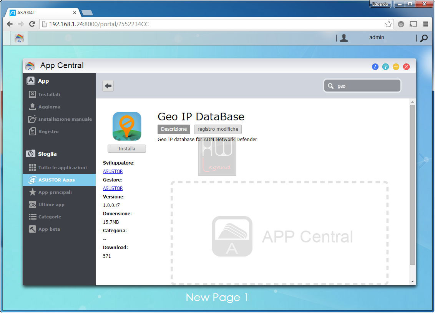The height and width of the screenshot is (313, 435).
Task: Click the Geo IP DataBase app icon
Action: [x=127, y=126]
